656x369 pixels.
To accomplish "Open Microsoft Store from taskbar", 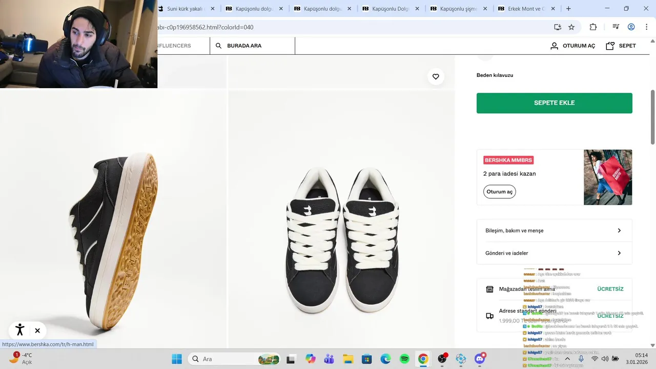I will pyautogui.click(x=366, y=359).
